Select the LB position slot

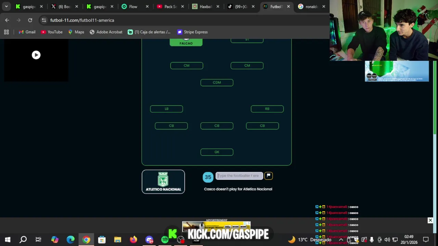pyautogui.click(x=166, y=109)
